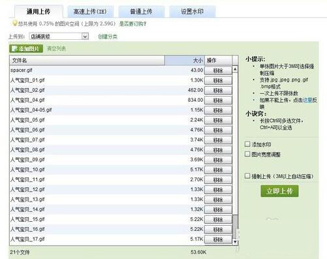Enable the 图片宽度调整 checkbox
The width and height of the screenshot is (327, 259).
247,154
